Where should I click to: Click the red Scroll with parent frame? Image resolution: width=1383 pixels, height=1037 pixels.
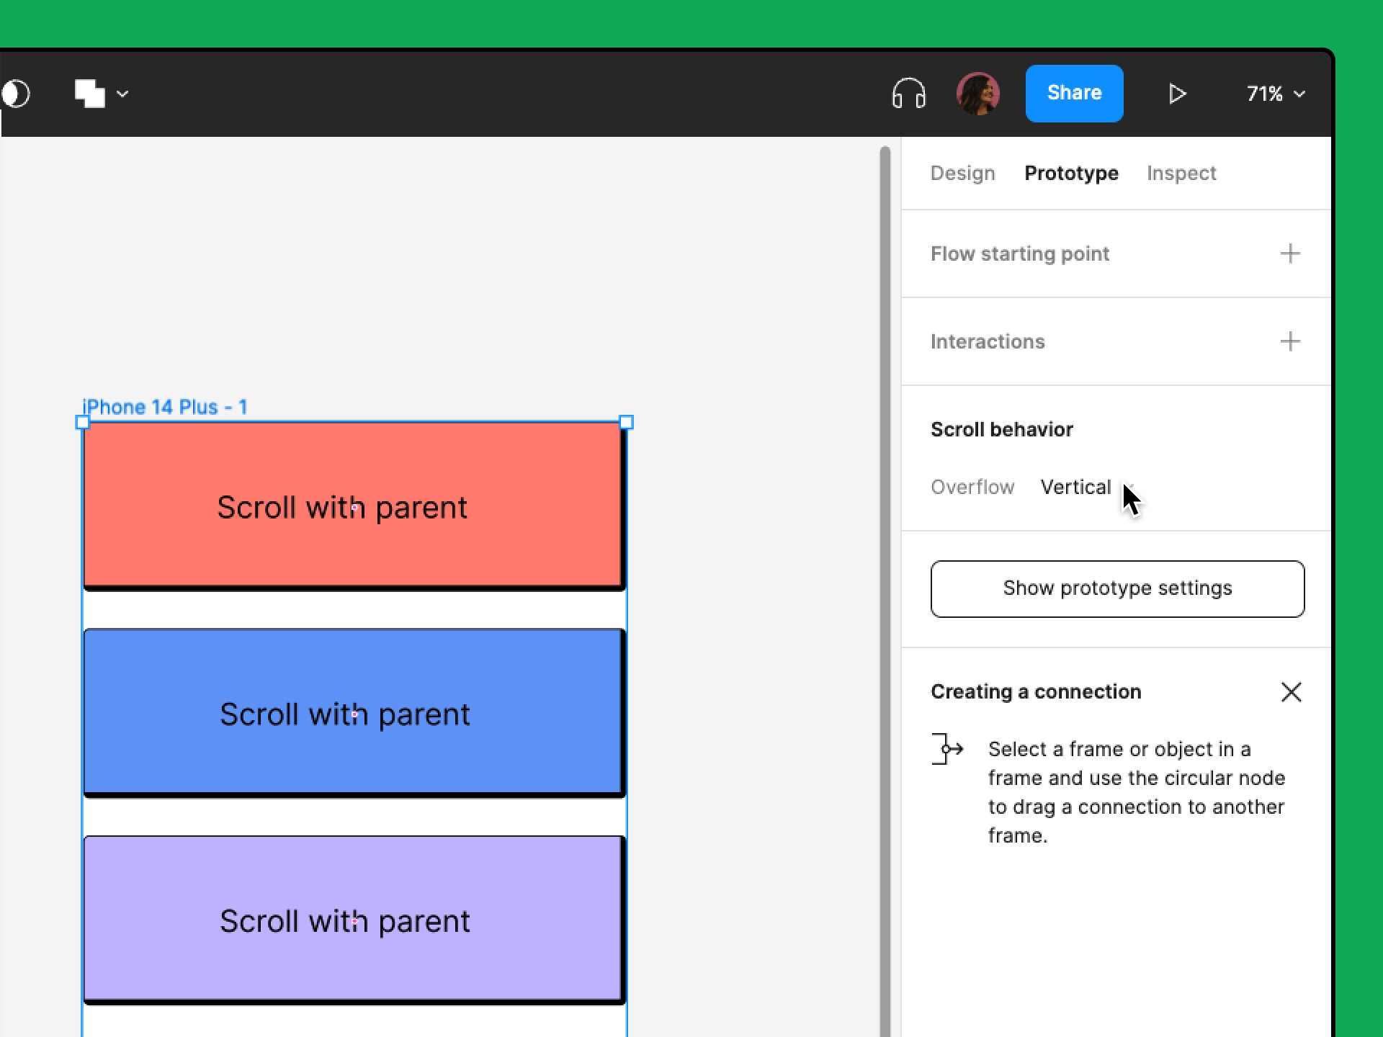346,504
